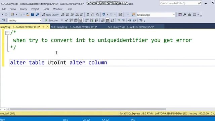The image size is (215, 121).
Task: Click the Execute button
Action: tap(51, 21)
